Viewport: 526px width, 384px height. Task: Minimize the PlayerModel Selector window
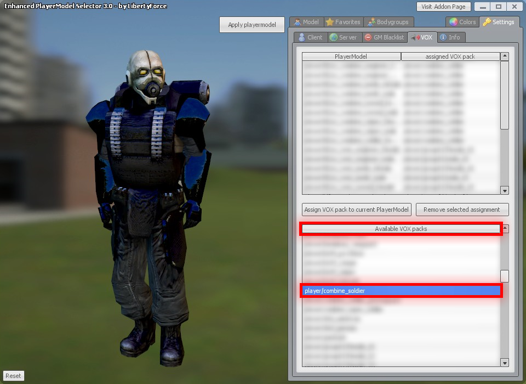pyautogui.click(x=483, y=7)
